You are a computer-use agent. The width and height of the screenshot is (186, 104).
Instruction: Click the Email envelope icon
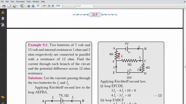pos(9,6)
